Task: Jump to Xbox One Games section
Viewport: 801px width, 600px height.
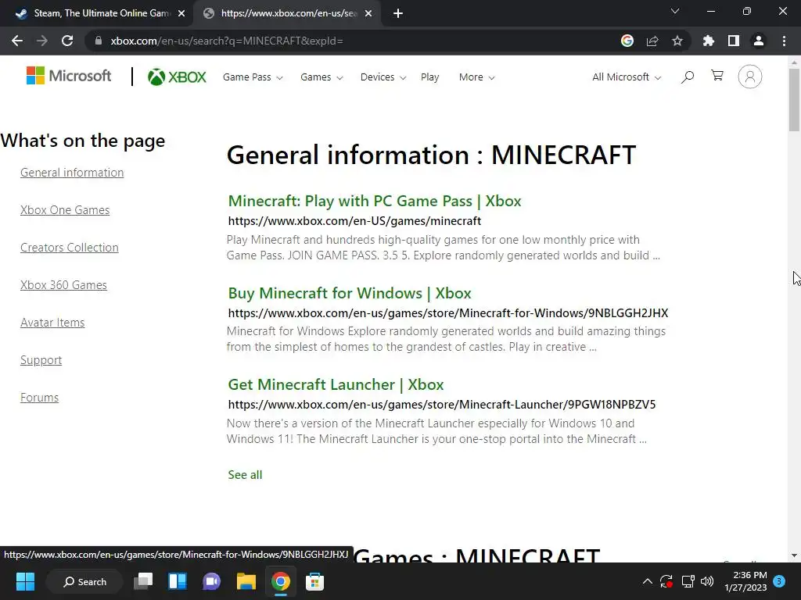Action: click(x=65, y=209)
